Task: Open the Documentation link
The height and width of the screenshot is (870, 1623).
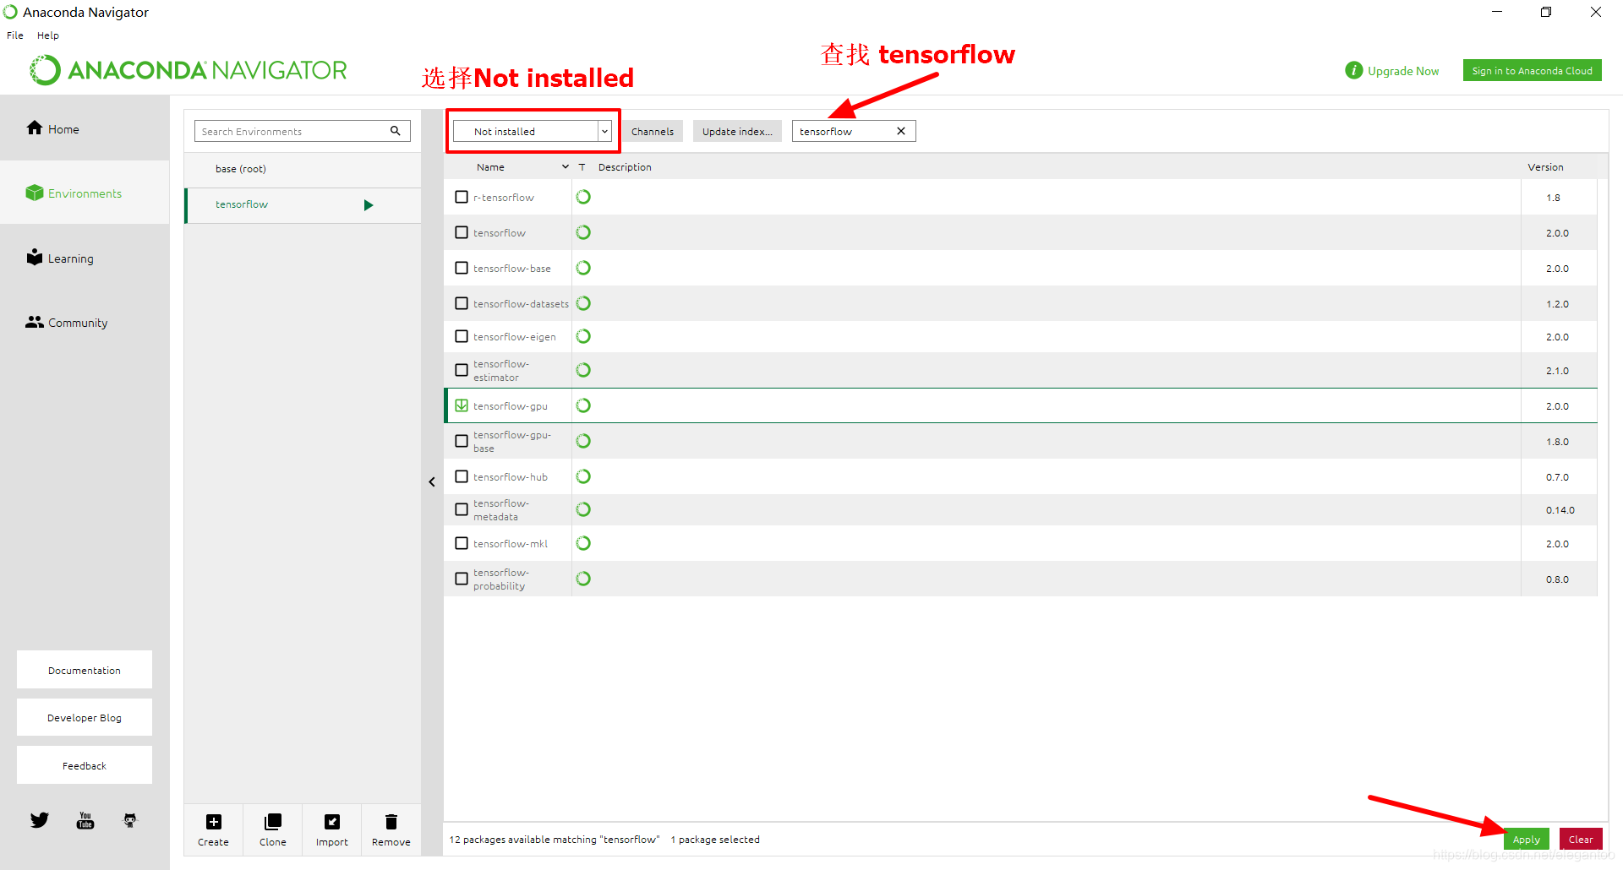Action: [x=85, y=670]
